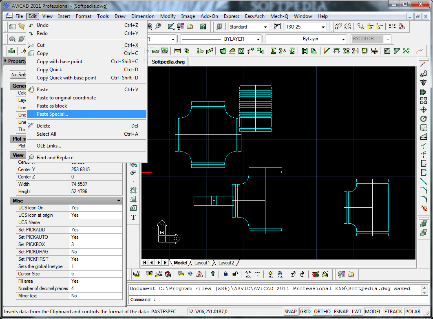Image resolution: width=433 pixels, height=319 pixels.
Task: Click the Spell check ABC icon
Action: [392, 26]
